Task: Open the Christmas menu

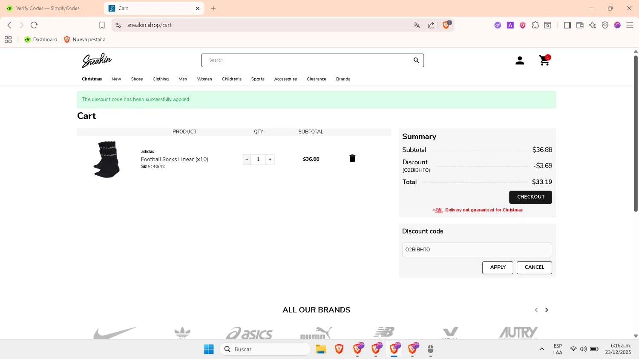Action: [92, 79]
